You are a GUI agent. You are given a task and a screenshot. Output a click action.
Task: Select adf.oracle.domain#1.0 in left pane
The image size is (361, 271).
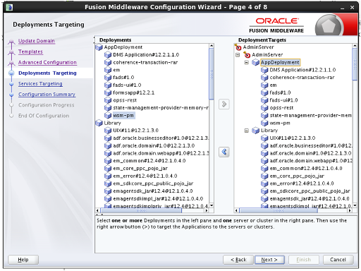[x=154, y=145]
